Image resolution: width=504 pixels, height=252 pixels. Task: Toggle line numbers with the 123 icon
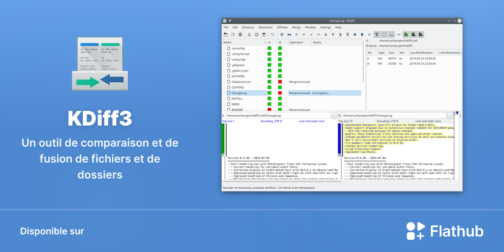click(x=399, y=34)
